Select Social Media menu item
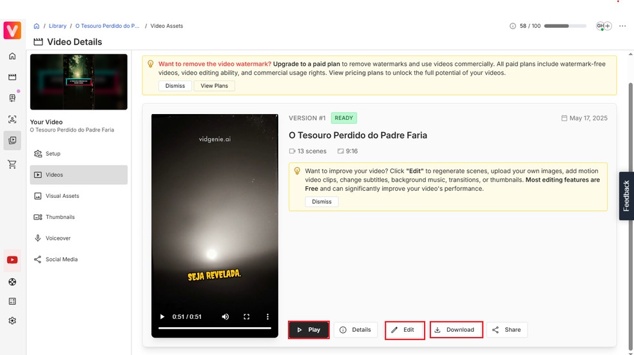 (x=79, y=259)
